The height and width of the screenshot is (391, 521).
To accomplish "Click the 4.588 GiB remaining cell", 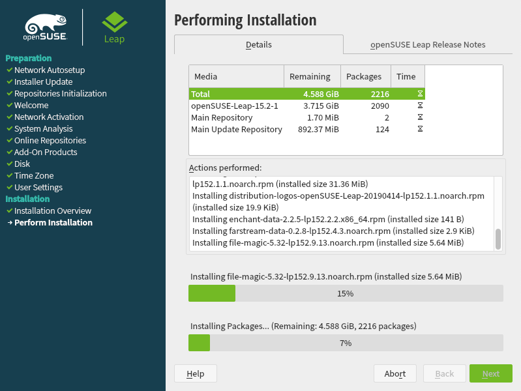I will [321, 94].
